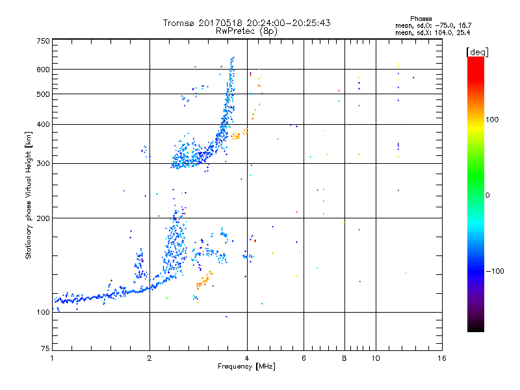Click the y-axis tick label '200'
This screenshot has height=390, width=520.
pyautogui.click(x=43, y=218)
